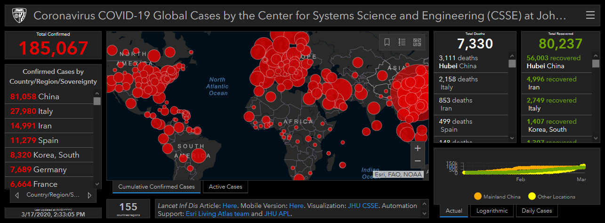Screen dimensions: 605x223
Task: Open the Mobile Version 'Here' link
Action: [296, 206]
